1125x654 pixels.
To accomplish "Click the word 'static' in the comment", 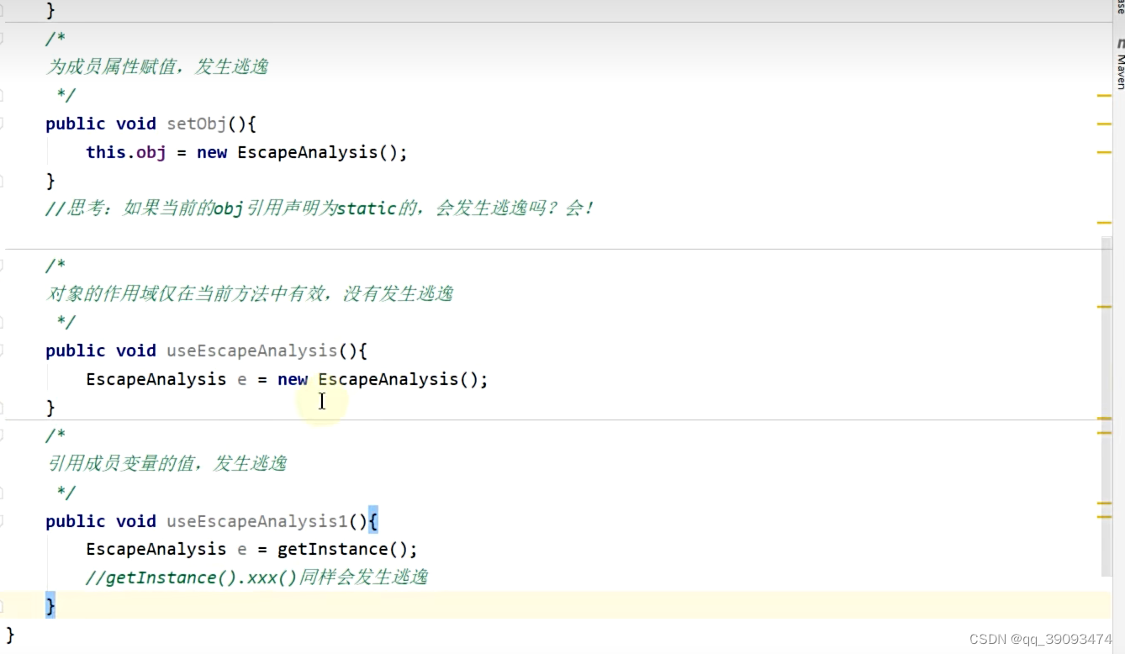I will coord(366,208).
